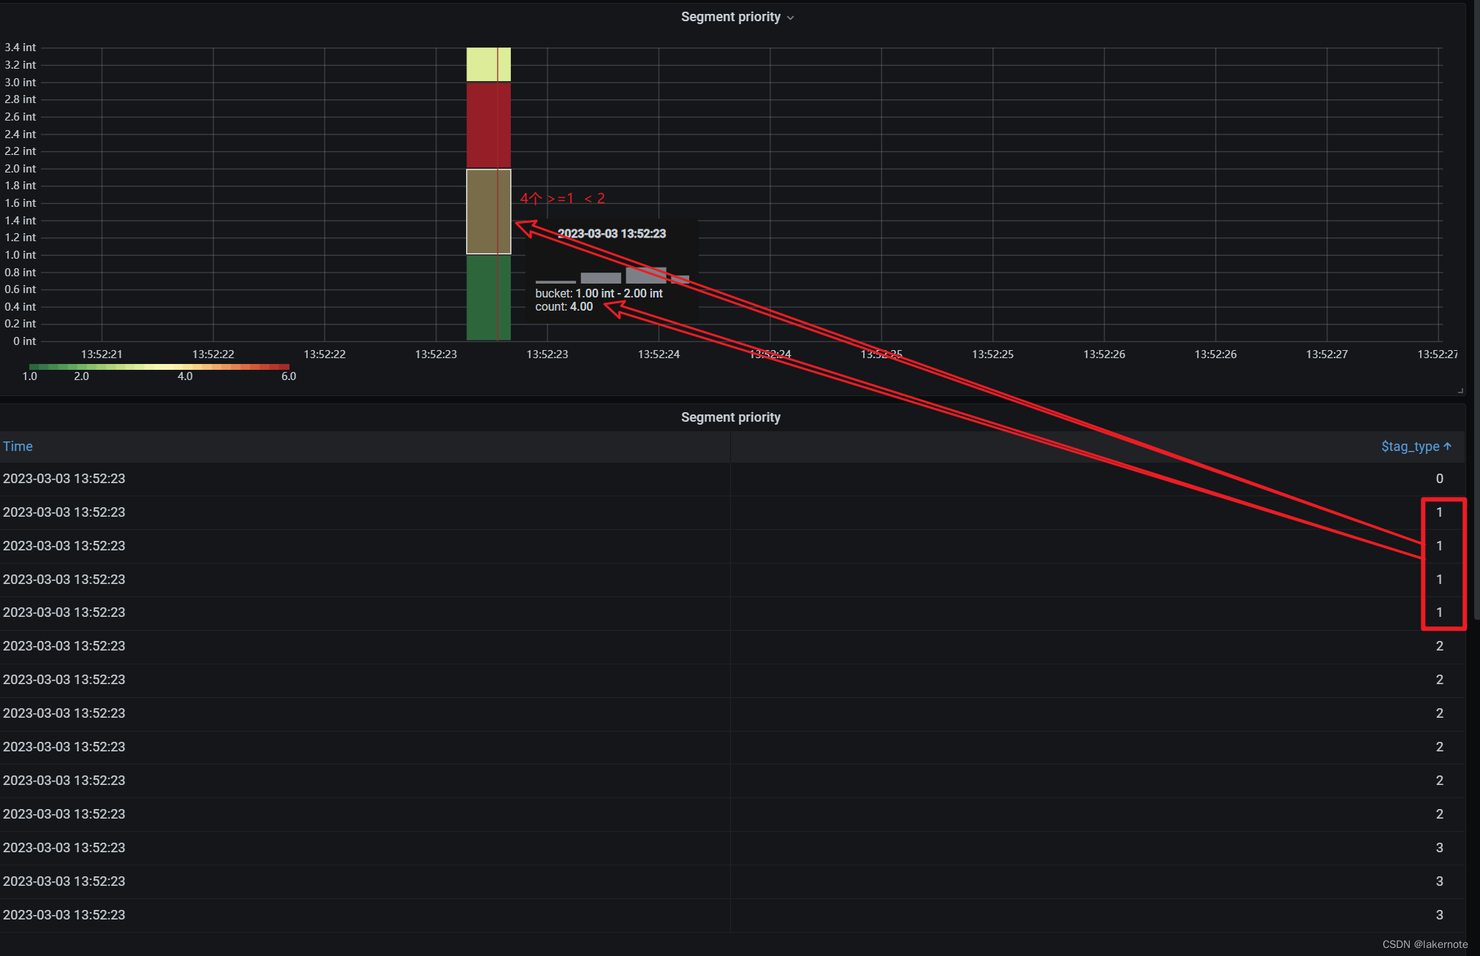The width and height of the screenshot is (1480, 956).
Task: Click the 13:52:24 time axis label
Action: point(659,354)
